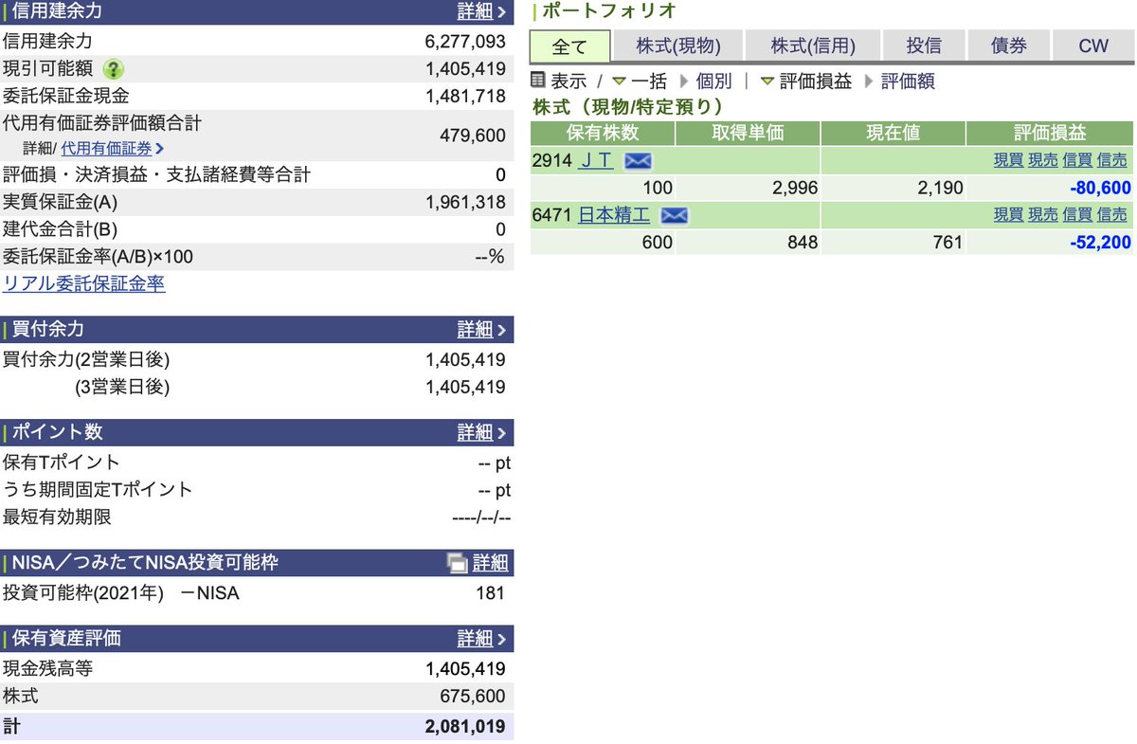1137x744 pixels.
Task: Open 詳細 link in ポイント数 header
Action: [x=475, y=432]
